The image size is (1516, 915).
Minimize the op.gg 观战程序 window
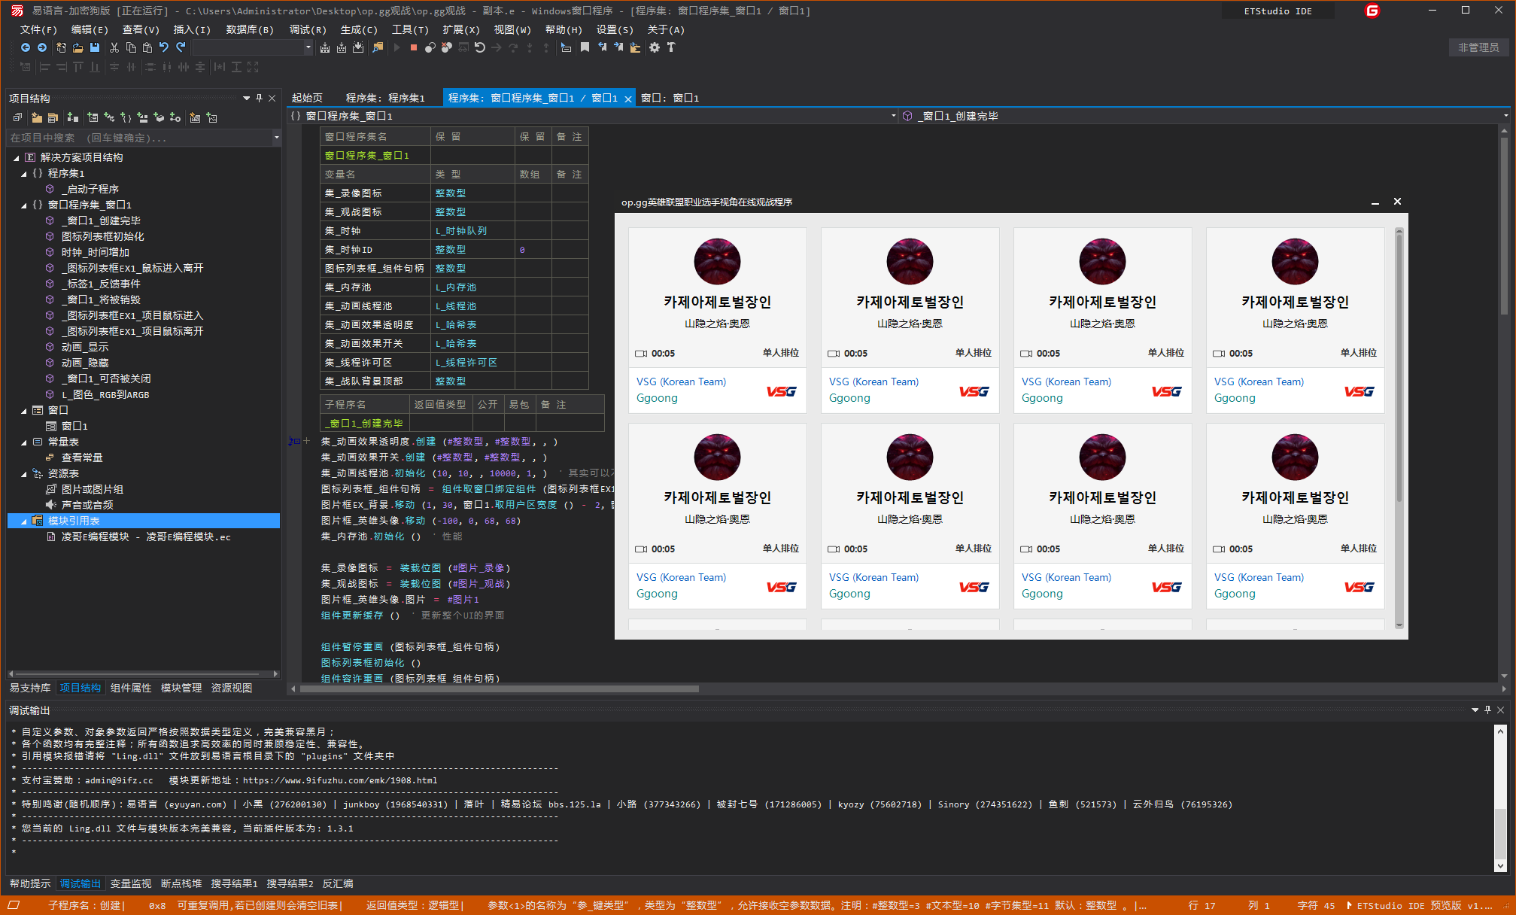click(x=1375, y=202)
